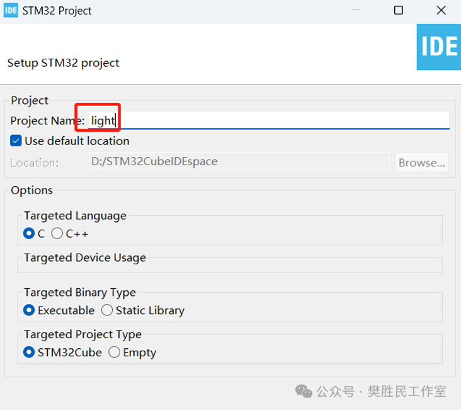Screen dimensions: 461x410
Task: Select Empty project type
Action: 114,352
